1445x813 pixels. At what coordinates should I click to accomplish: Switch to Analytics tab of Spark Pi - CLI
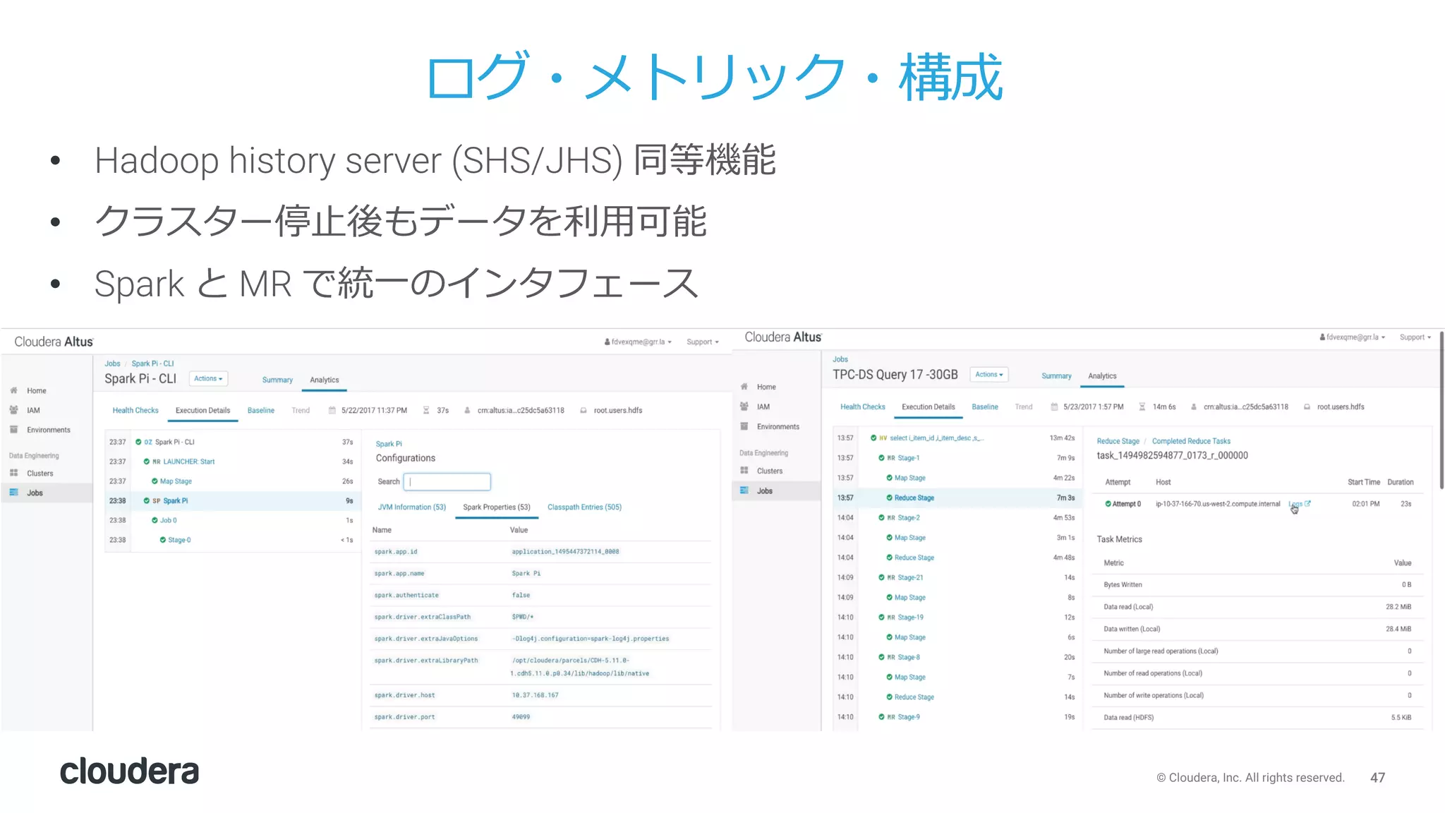pos(325,380)
